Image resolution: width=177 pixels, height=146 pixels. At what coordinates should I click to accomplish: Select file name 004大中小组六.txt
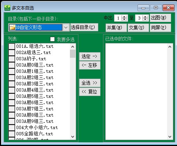click(37, 128)
